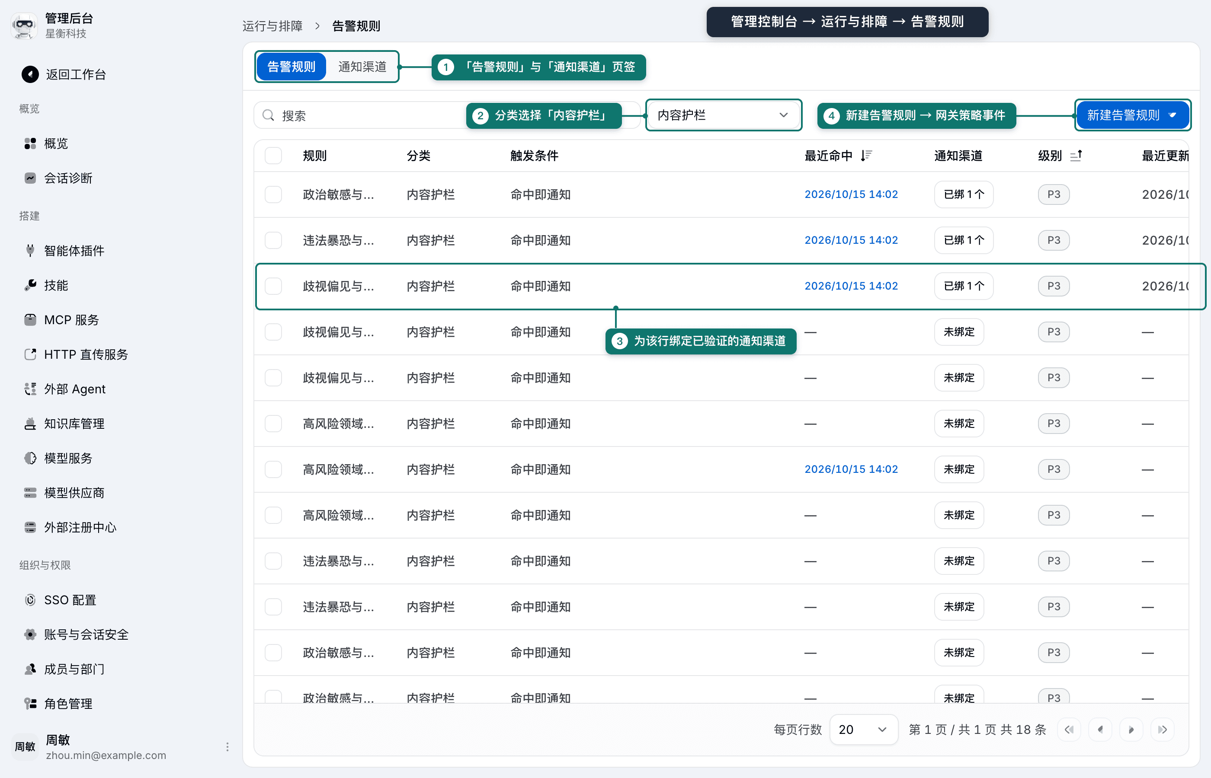Viewport: 1211px width, 778px height.
Task: Click the HTTP 直传服务 icon
Action: 30,354
